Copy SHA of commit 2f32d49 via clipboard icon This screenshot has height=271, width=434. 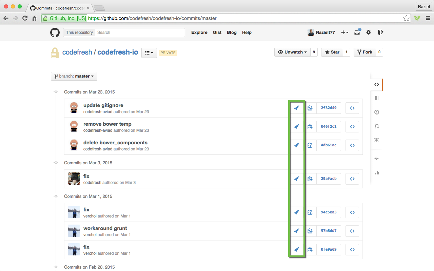(x=310, y=108)
